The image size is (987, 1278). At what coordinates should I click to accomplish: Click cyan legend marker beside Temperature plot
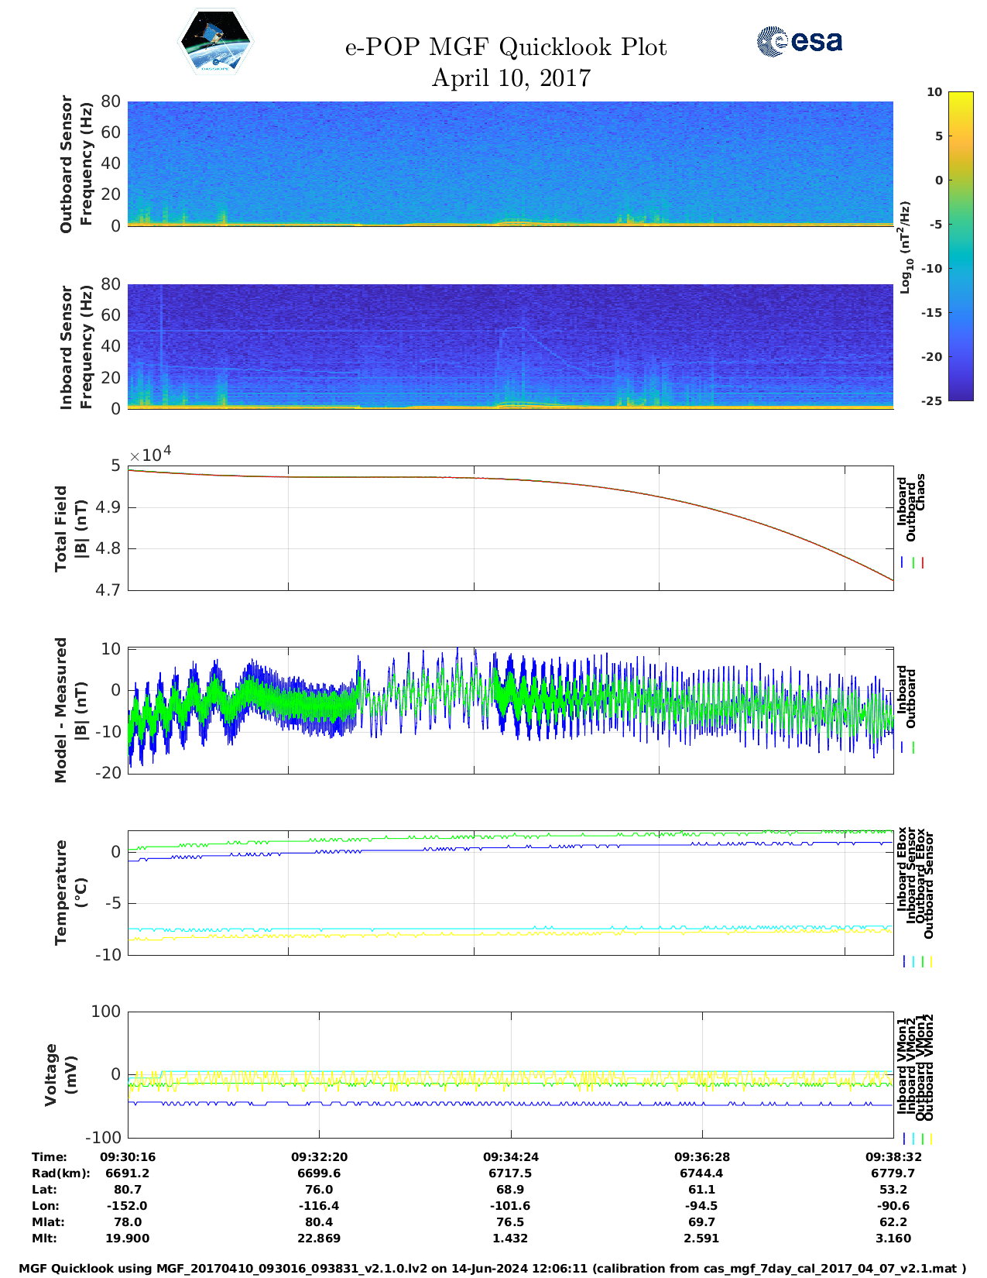click(913, 961)
